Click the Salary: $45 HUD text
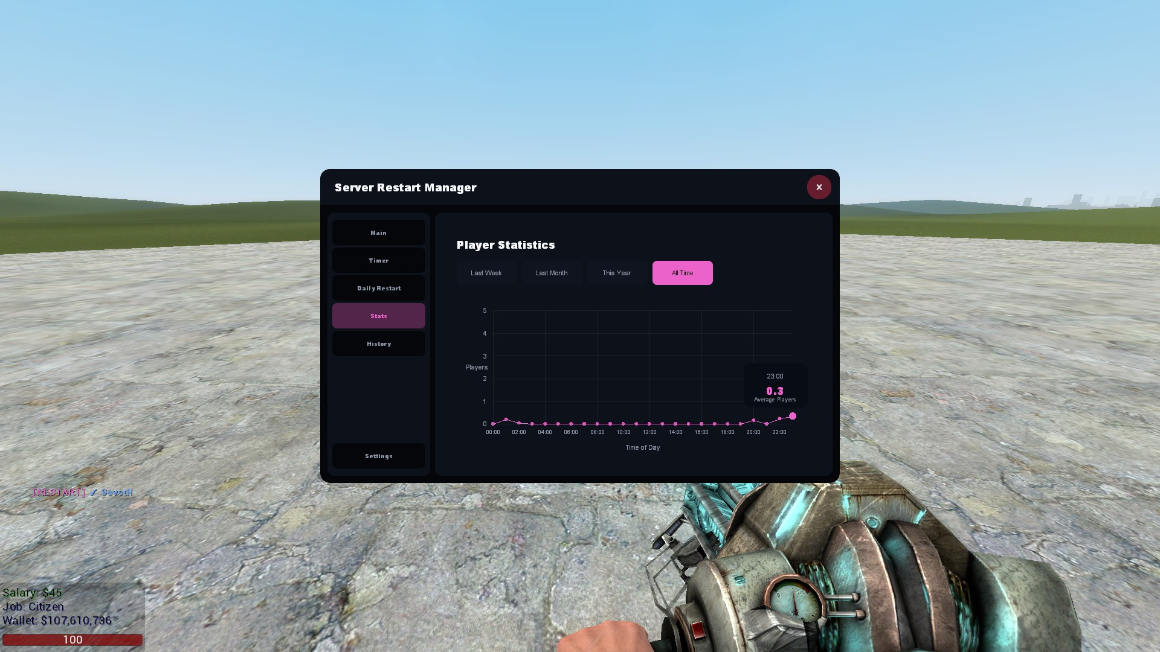The image size is (1160, 652). coord(32,593)
